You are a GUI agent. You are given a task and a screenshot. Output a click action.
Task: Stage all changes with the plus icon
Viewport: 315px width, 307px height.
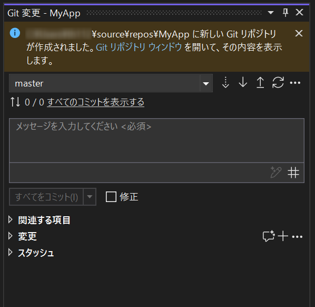(x=283, y=236)
